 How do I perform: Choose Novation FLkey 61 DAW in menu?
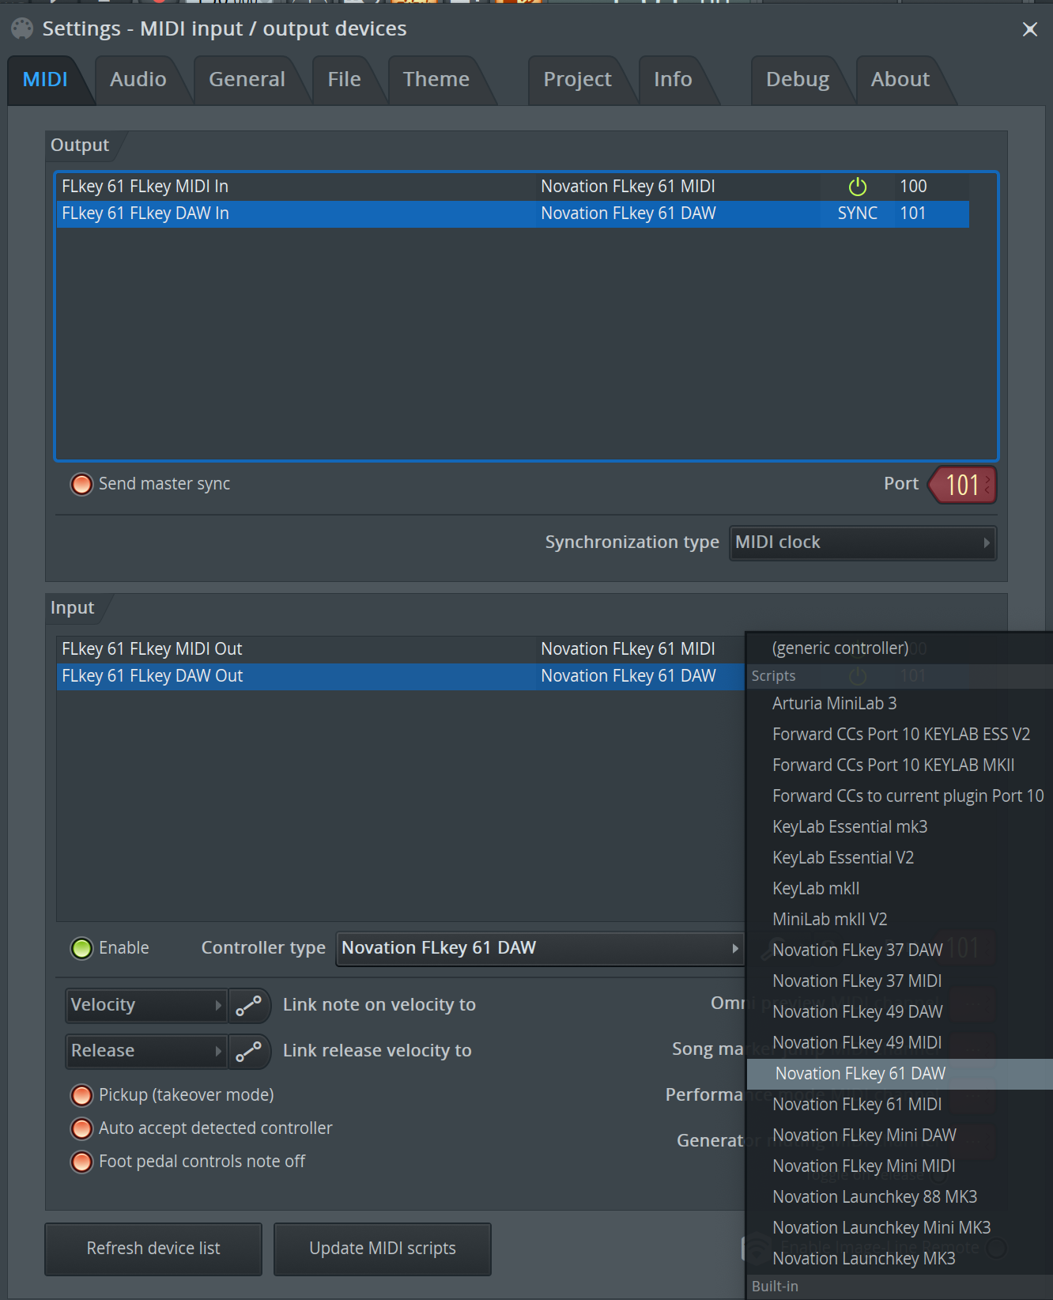(x=900, y=1074)
